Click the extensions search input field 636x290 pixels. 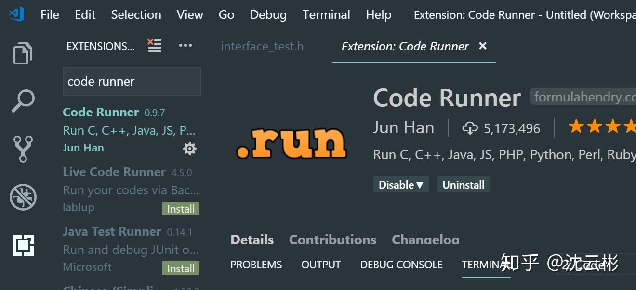[132, 81]
